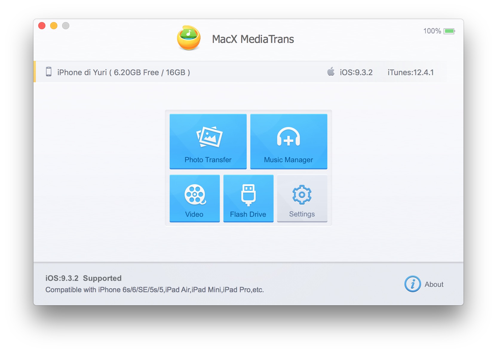Click the pictures icon on Photo Transfer
Image resolution: width=497 pixels, height=353 pixels.
click(x=209, y=137)
